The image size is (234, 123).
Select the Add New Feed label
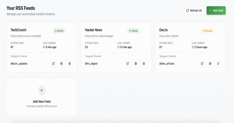click(x=42, y=101)
